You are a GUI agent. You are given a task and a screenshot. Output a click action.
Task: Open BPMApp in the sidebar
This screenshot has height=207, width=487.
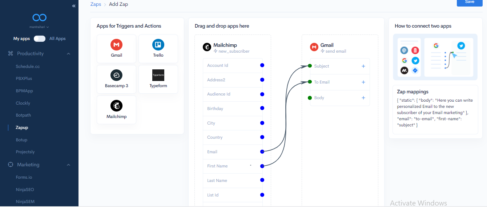click(24, 91)
